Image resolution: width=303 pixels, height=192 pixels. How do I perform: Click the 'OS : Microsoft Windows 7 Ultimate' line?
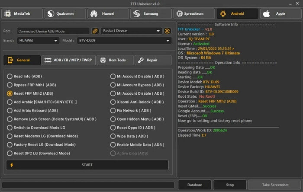pyautogui.click(x=209, y=53)
